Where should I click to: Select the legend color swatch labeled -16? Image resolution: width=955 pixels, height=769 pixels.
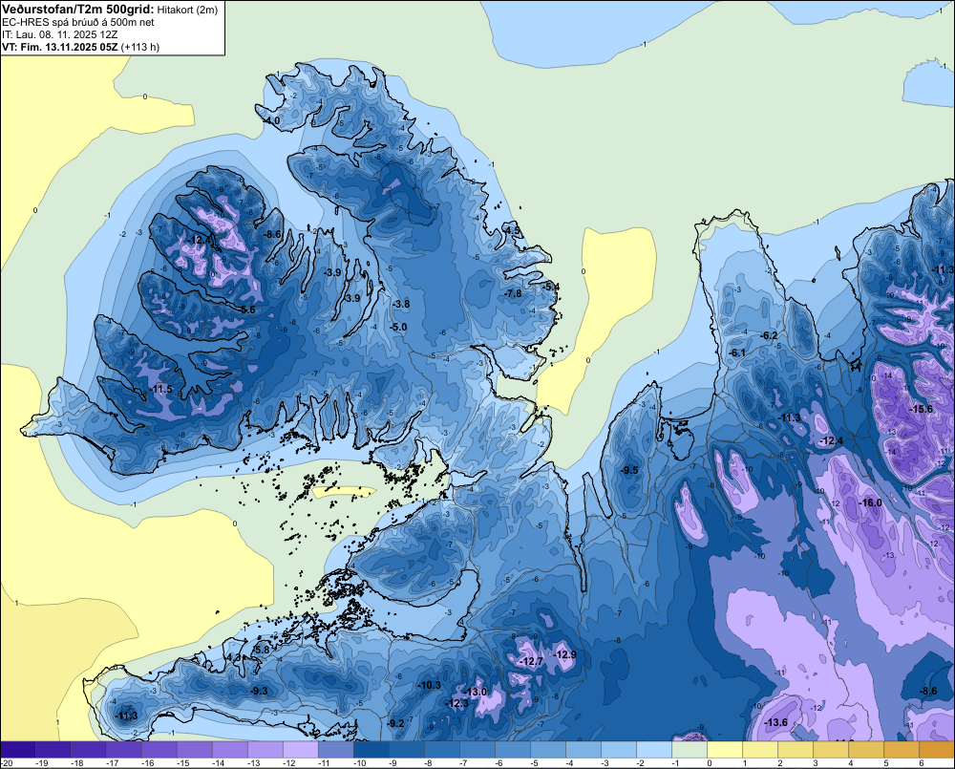point(159,750)
